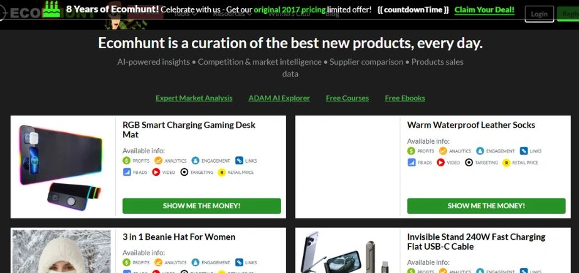Click the Targeting icon for Leather Socks
579x273 pixels.
pyautogui.click(x=469, y=162)
